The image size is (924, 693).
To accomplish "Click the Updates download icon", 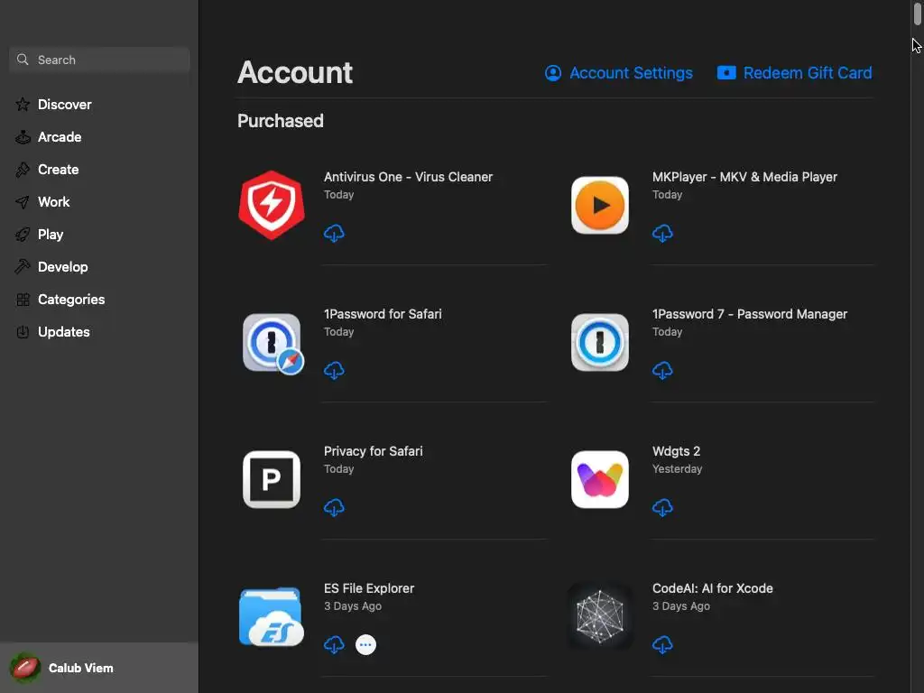I will coord(23,332).
